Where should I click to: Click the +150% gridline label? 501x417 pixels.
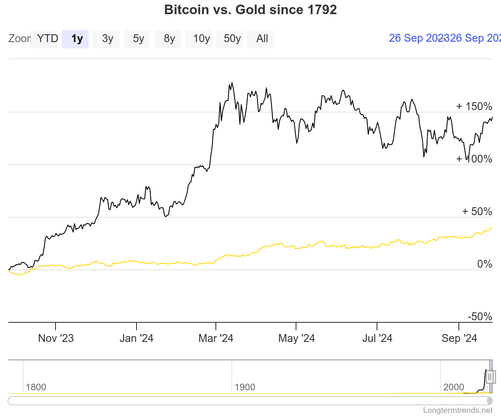tap(474, 106)
